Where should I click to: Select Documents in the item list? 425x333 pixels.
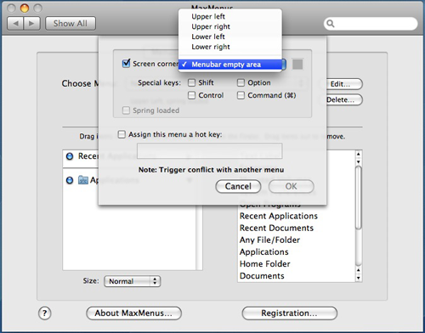(262, 276)
